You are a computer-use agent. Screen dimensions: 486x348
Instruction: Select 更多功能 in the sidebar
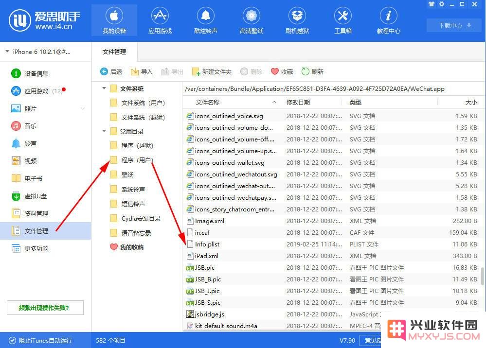(45, 249)
